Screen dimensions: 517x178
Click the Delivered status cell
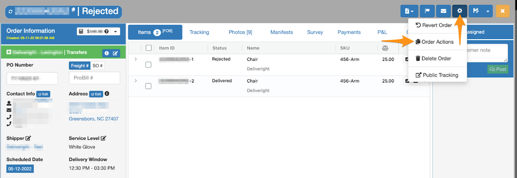(222, 81)
